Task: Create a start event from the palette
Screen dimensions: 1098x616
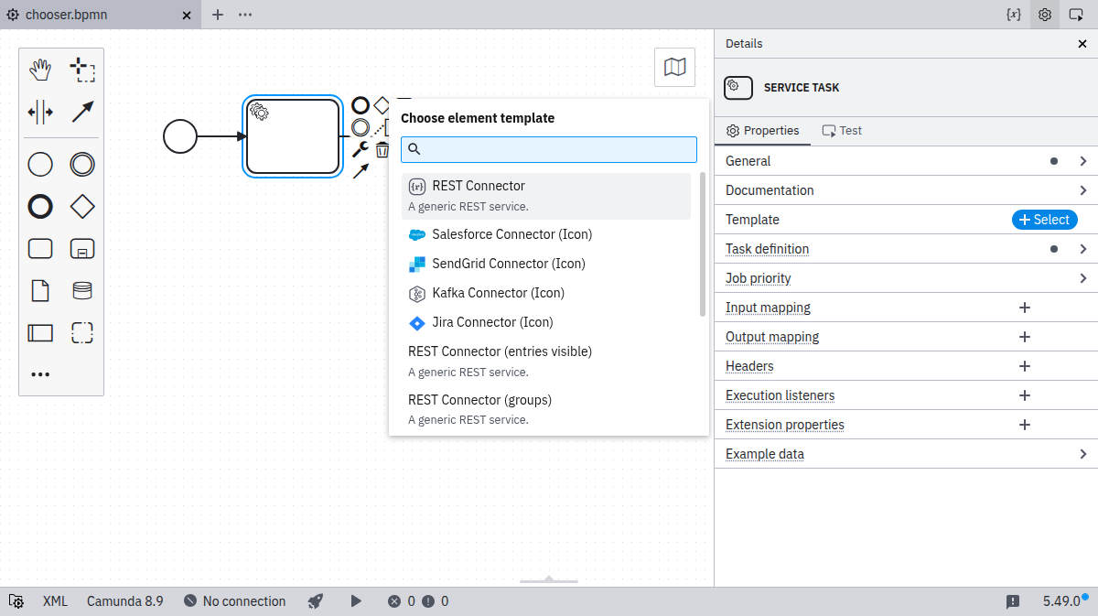Action: point(40,165)
